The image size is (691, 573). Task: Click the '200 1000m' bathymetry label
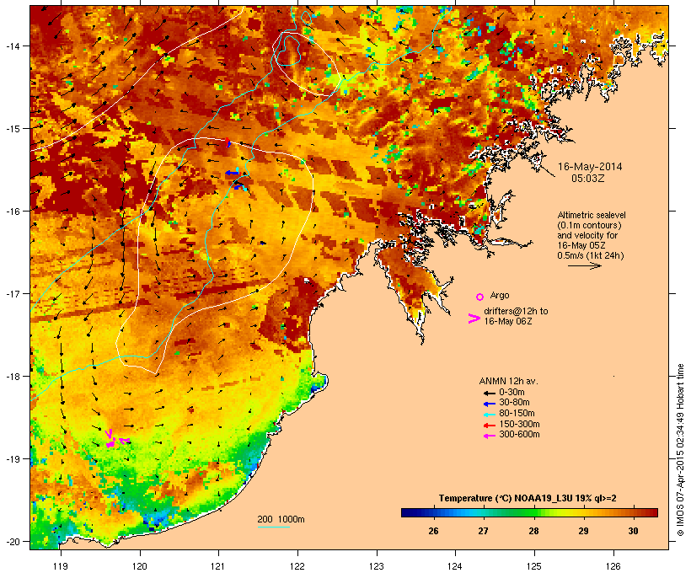click(281, 519)
